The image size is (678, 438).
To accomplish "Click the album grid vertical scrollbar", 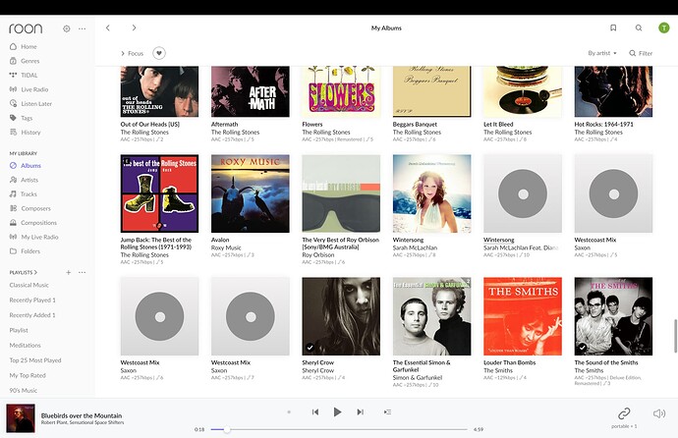I will pos(675,336).
